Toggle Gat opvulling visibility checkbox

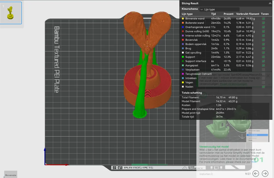pos(263,53)
